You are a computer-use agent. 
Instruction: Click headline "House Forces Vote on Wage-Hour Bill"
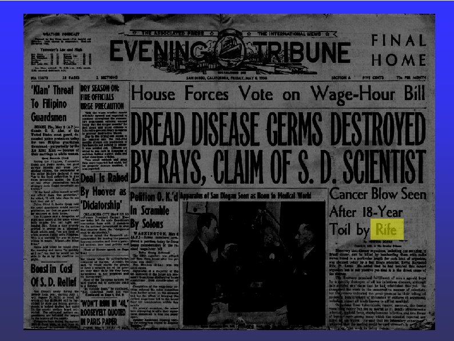278,94
